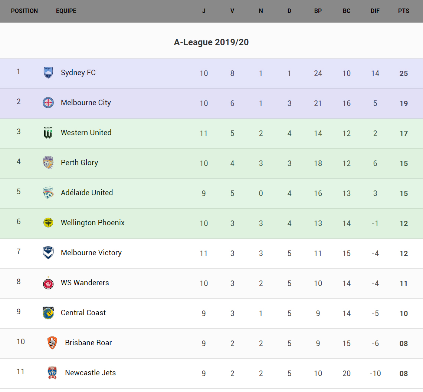Click the A-League 2019/20 title

tap(211, 42)
